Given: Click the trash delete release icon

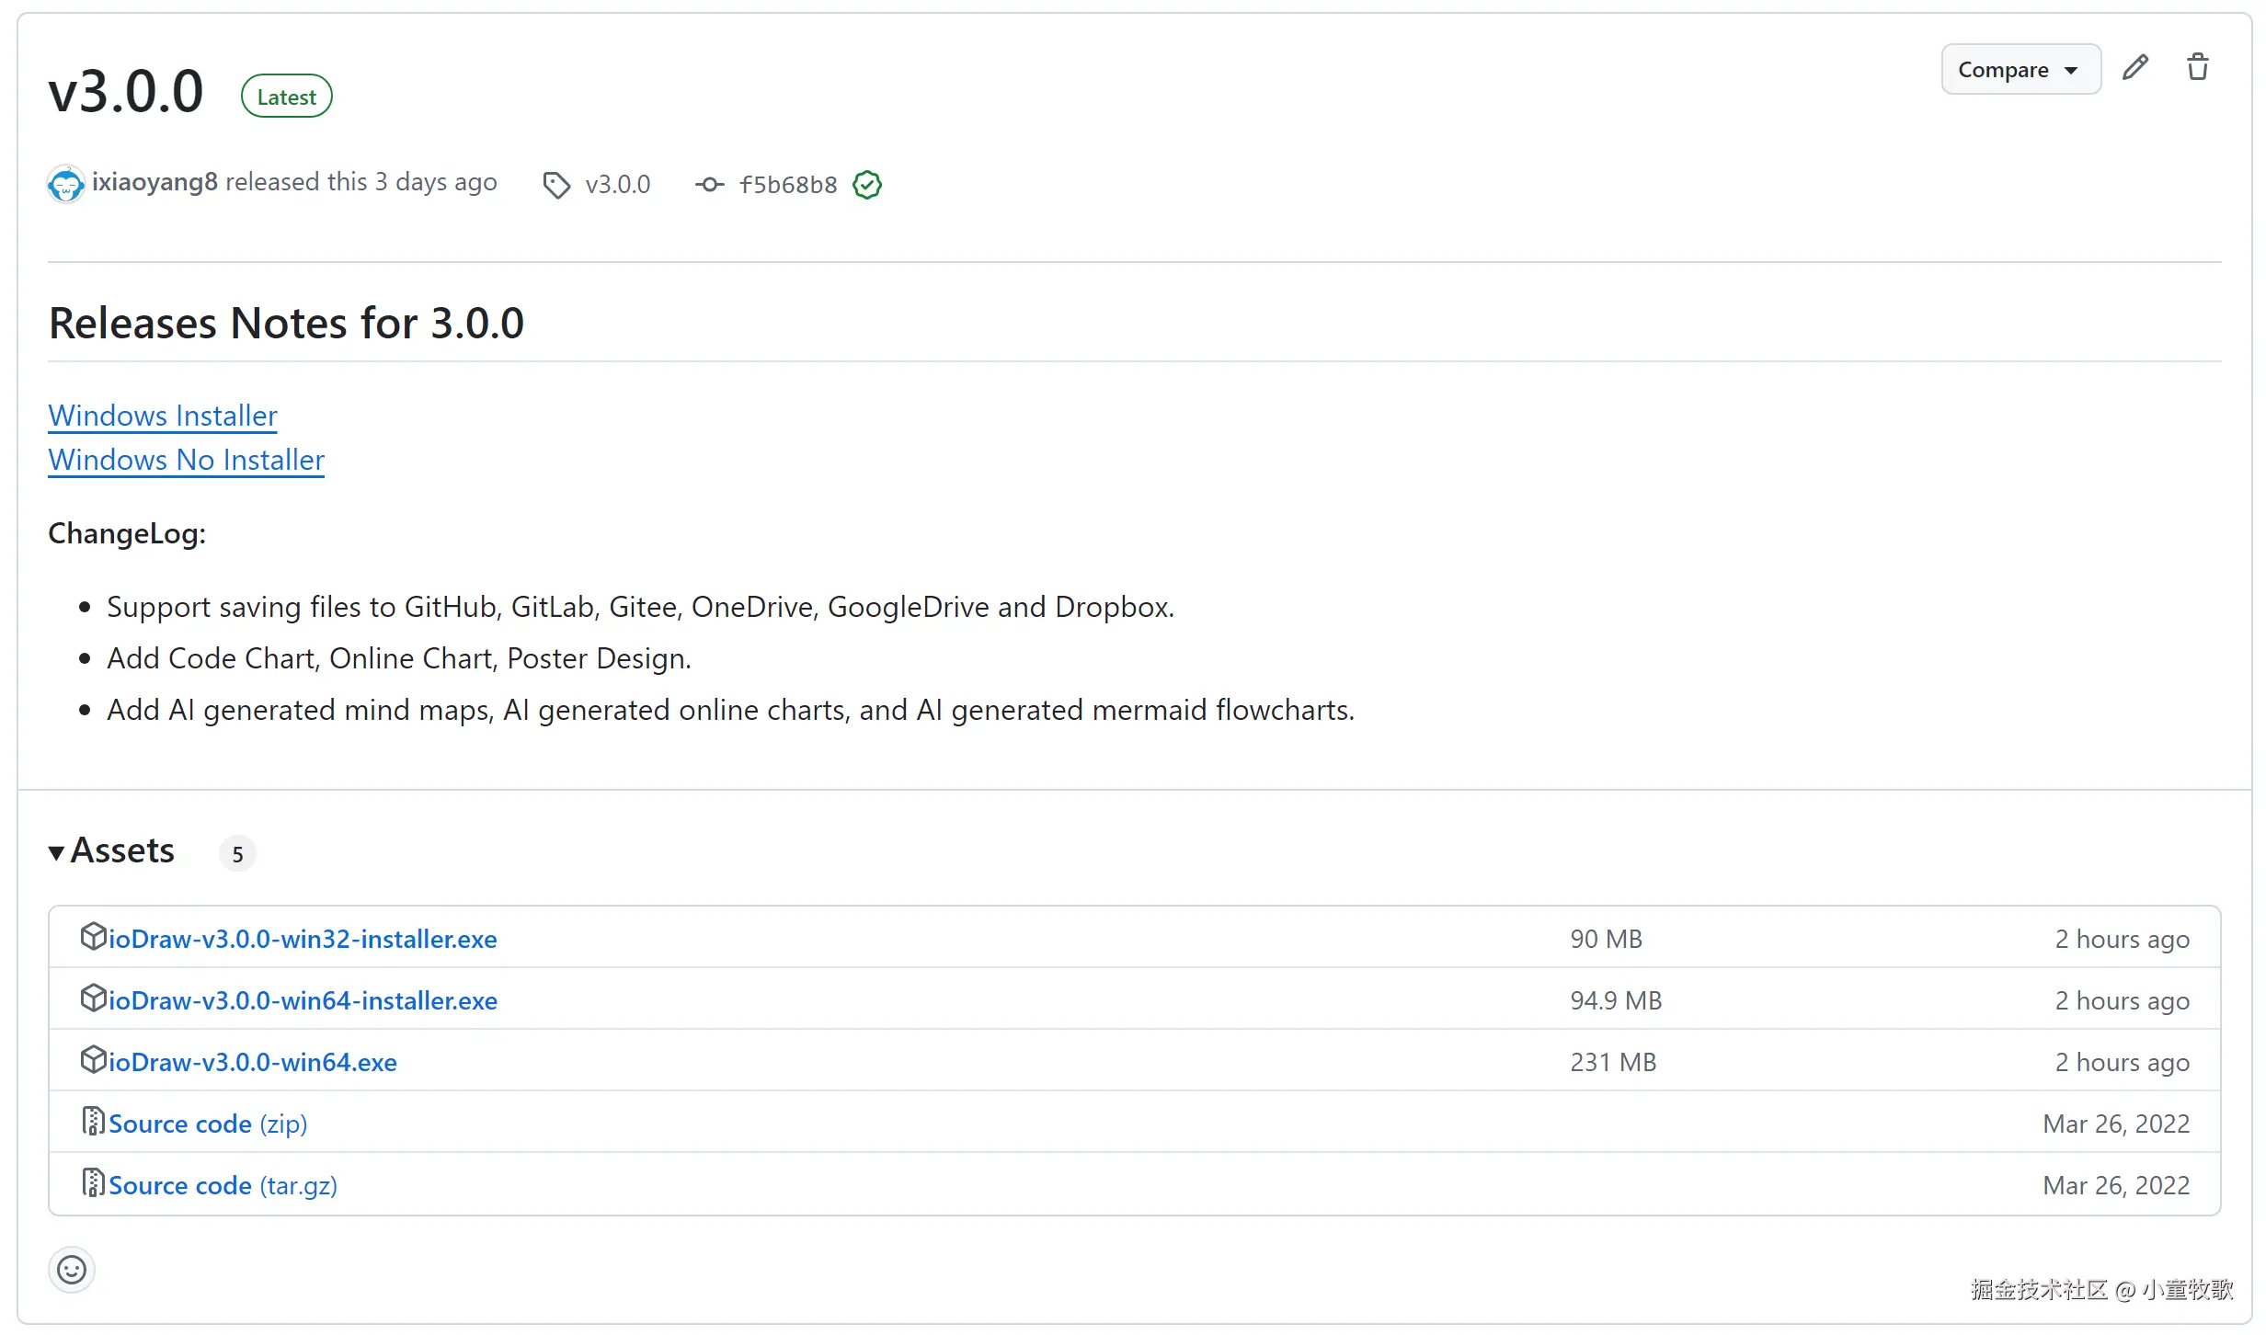Looking at the screenshot, I should click(2197, 68).
